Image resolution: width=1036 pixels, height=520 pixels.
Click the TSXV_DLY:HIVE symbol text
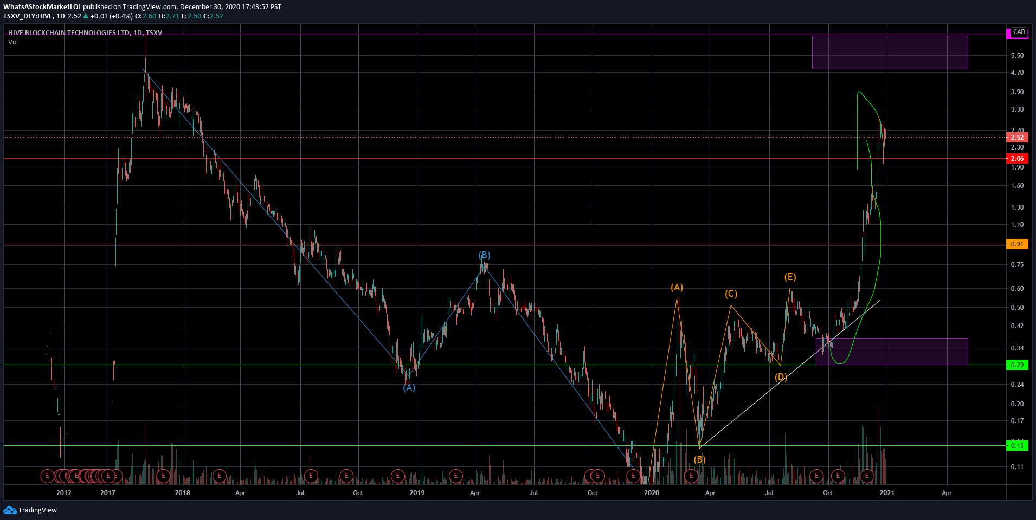click(28, 16)
